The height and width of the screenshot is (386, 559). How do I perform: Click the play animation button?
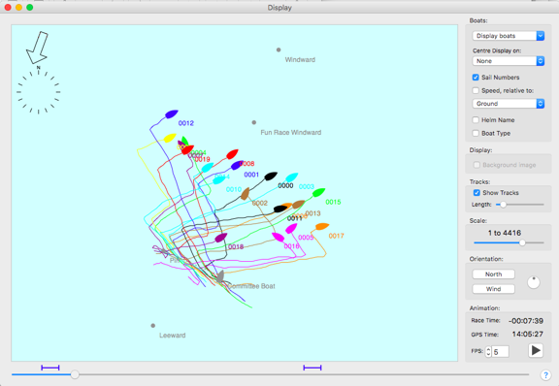(535, 350)
